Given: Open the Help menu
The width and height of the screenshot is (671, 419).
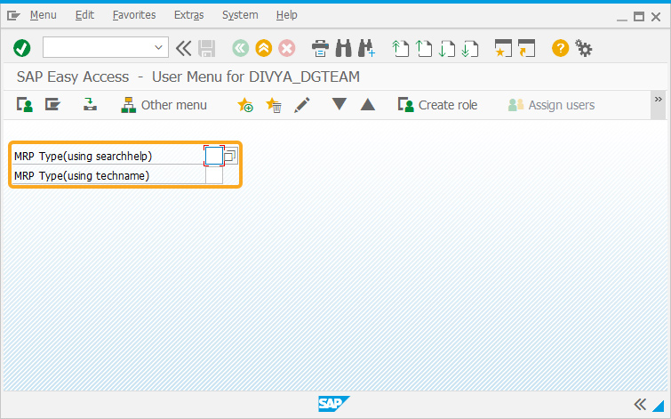Looking at the screenshot, I should point(287,15).
